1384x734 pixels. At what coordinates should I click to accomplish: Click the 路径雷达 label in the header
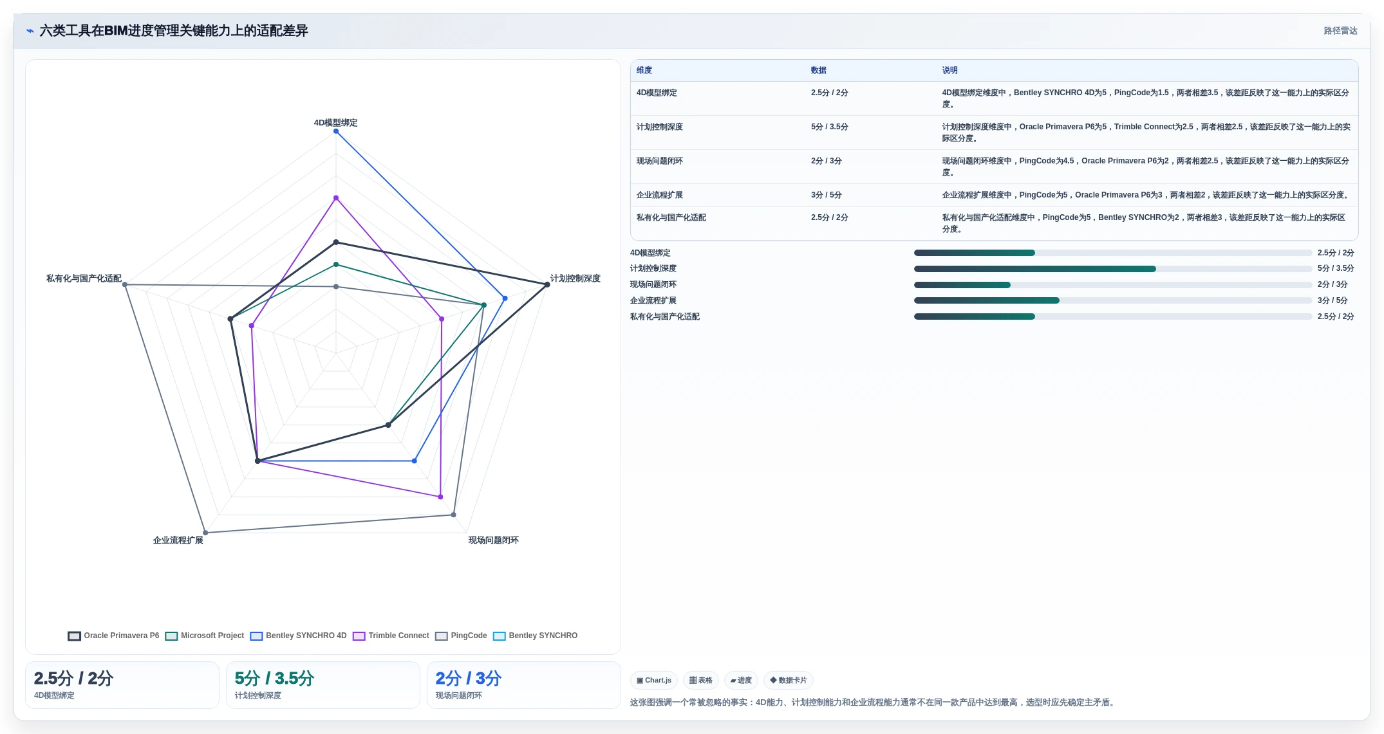[1340, 31]
